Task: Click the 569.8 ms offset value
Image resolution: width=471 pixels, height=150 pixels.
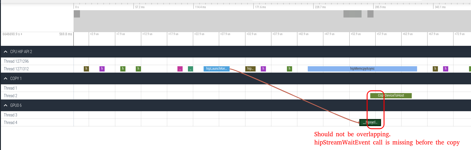Action: coord(66,34)
